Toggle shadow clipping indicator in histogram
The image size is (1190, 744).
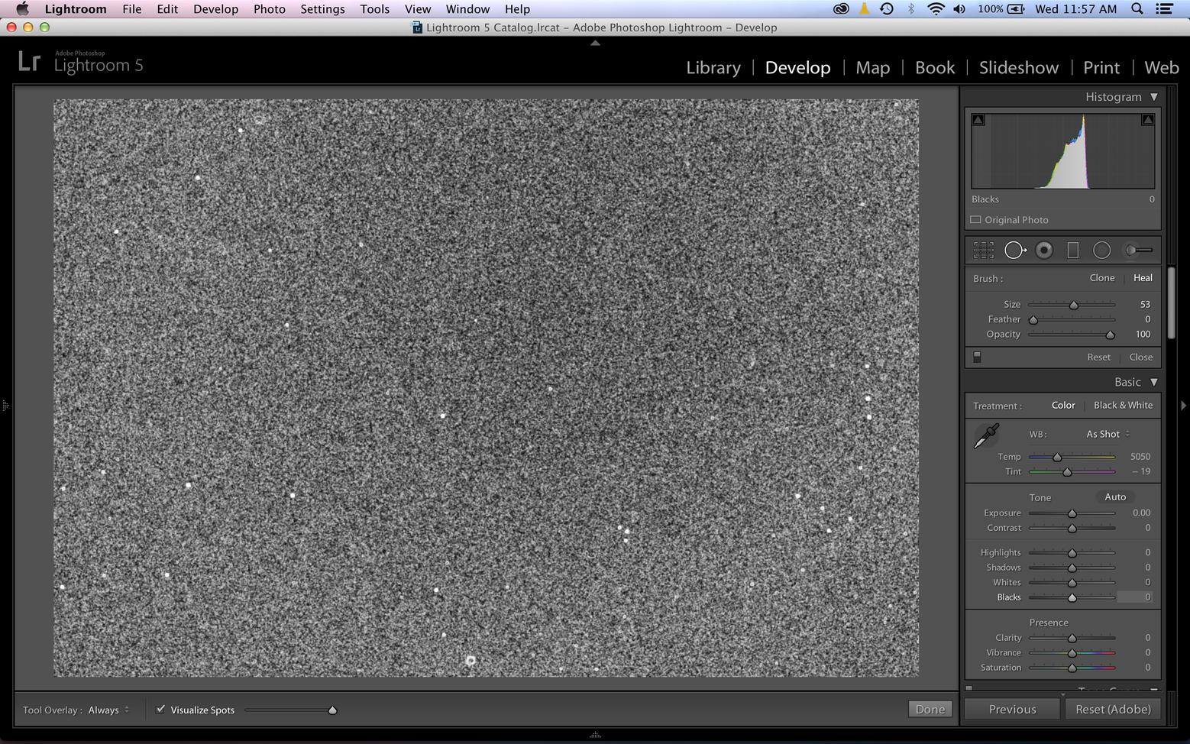pyautogui.click(x=978, y=120)
